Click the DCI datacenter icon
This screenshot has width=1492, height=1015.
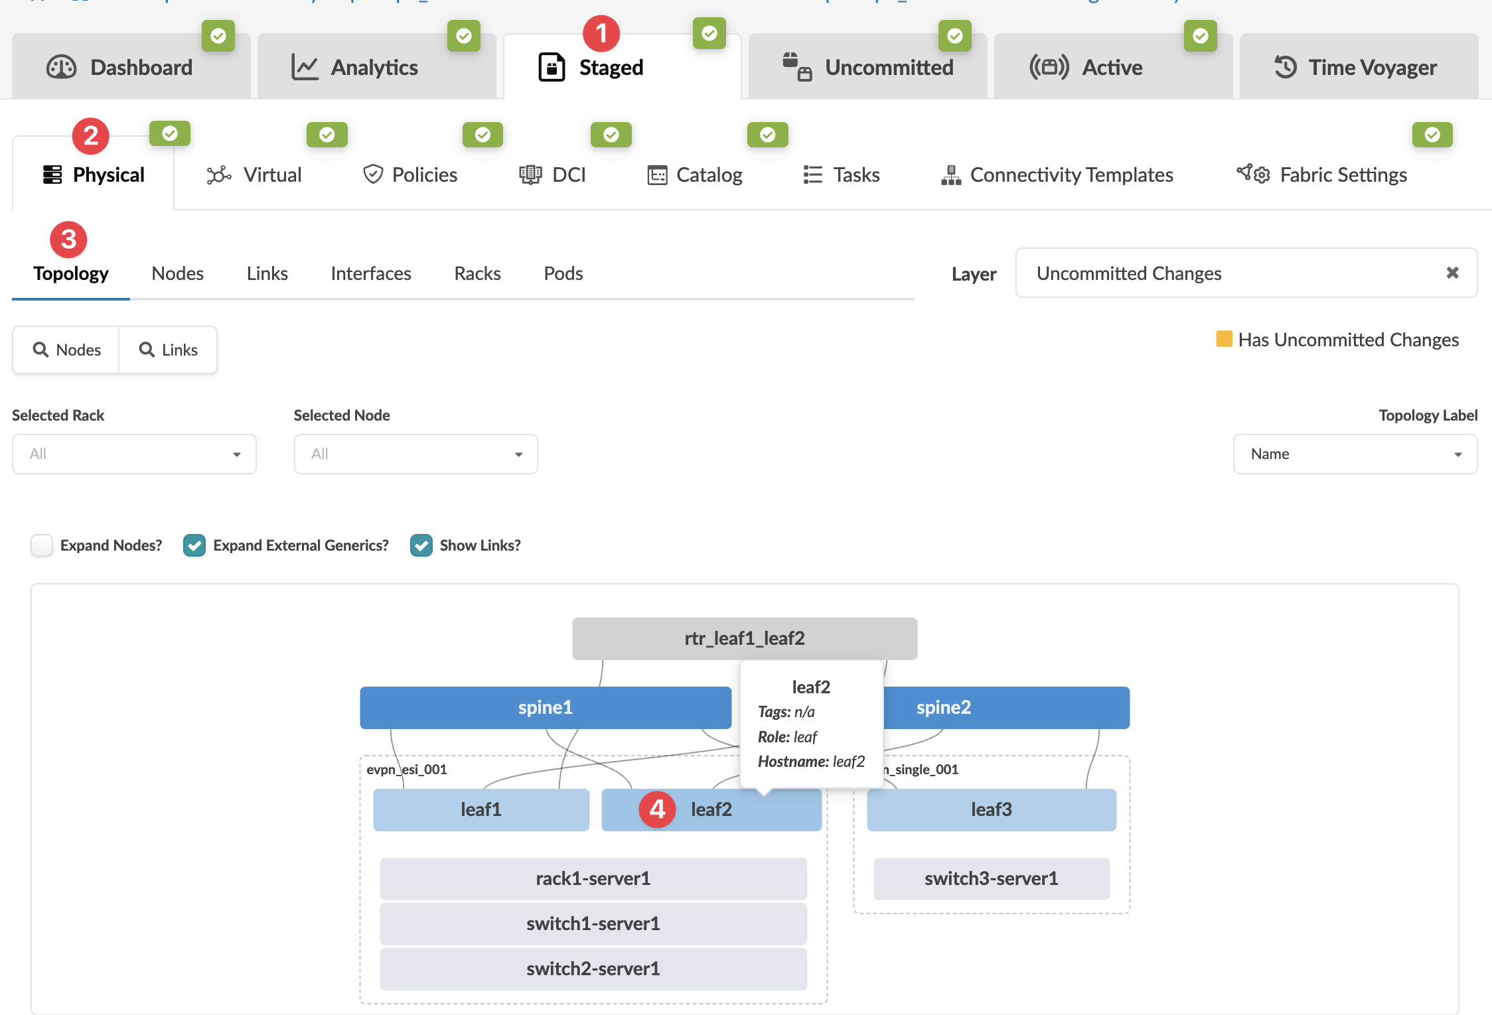tap(530, 174)
